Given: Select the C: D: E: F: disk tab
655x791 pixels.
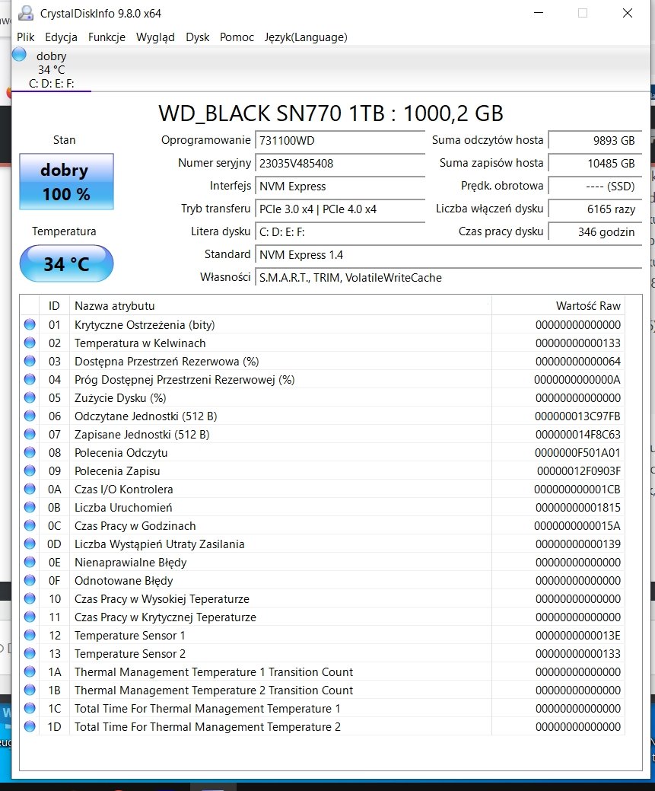Looking at the screenshot, I should click(x=52, y=83).
